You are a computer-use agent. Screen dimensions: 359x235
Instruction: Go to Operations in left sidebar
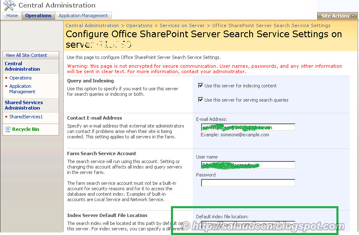coord(21,78)
